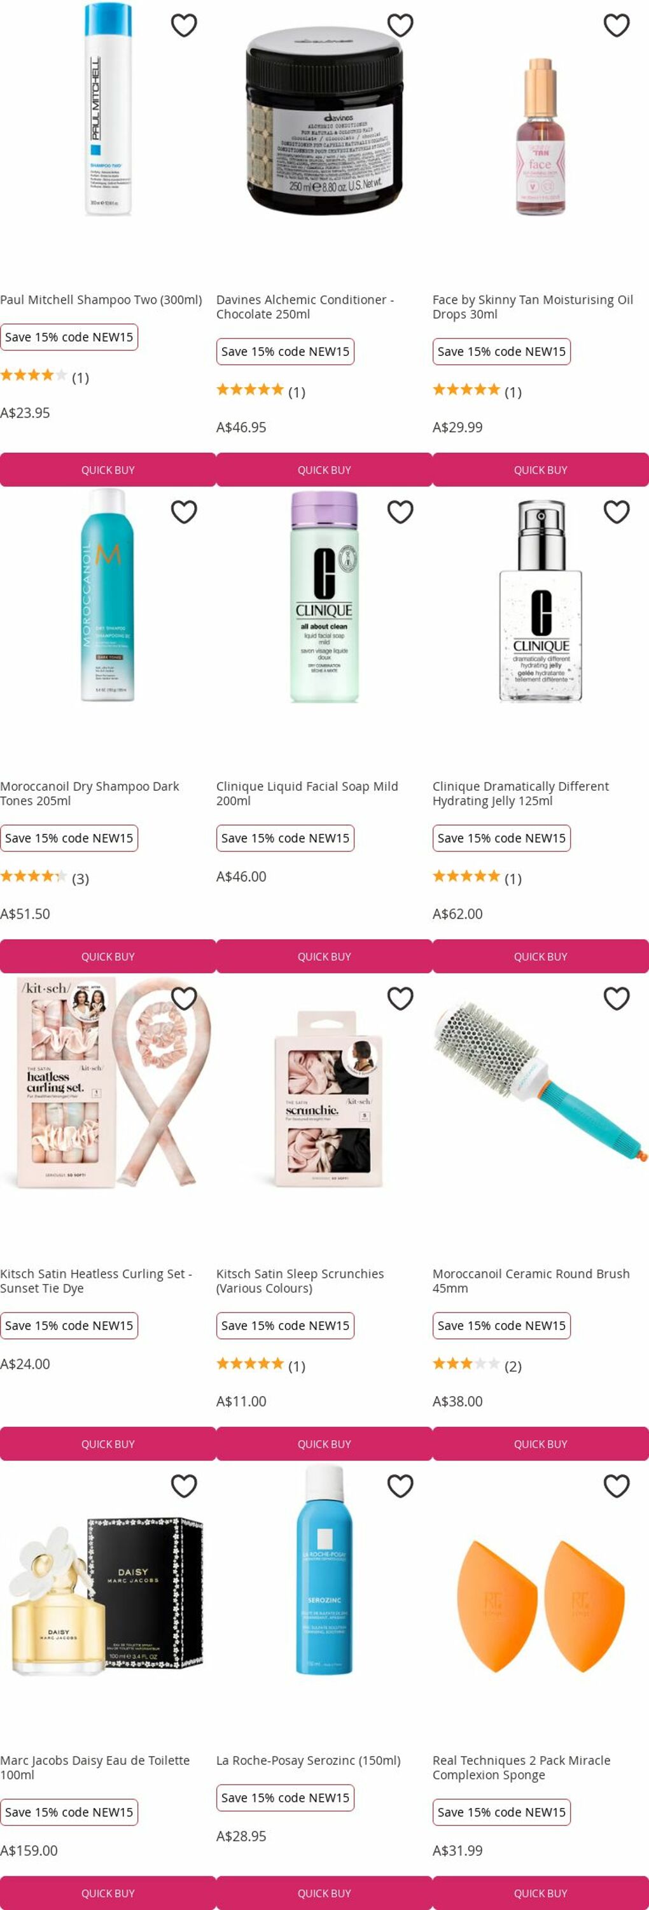Open Kitsch Satin Heatless Curling Set title
This screenshot has height=1910, width=649.
pyautogui.click(x=96, y=1281)
